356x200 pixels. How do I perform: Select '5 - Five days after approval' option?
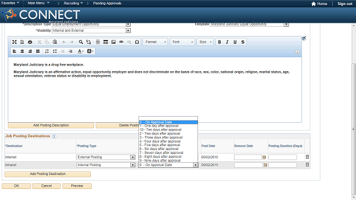coord(168,145)
